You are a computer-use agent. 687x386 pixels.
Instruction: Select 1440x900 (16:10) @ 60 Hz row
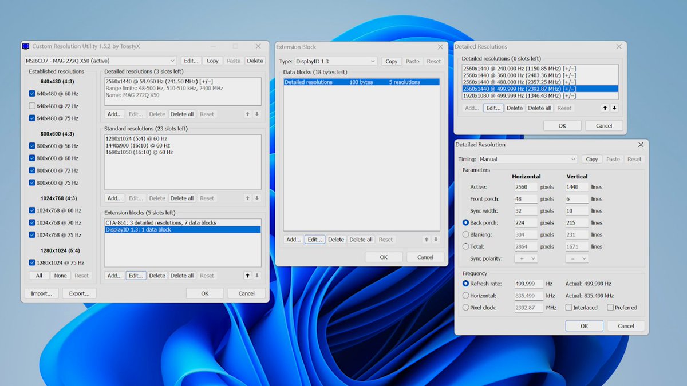click(182, 145)
